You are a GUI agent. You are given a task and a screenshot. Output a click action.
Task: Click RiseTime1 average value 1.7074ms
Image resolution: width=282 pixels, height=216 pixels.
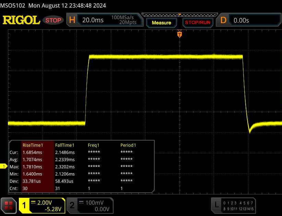pyautogui.click(x=32, y=159)
